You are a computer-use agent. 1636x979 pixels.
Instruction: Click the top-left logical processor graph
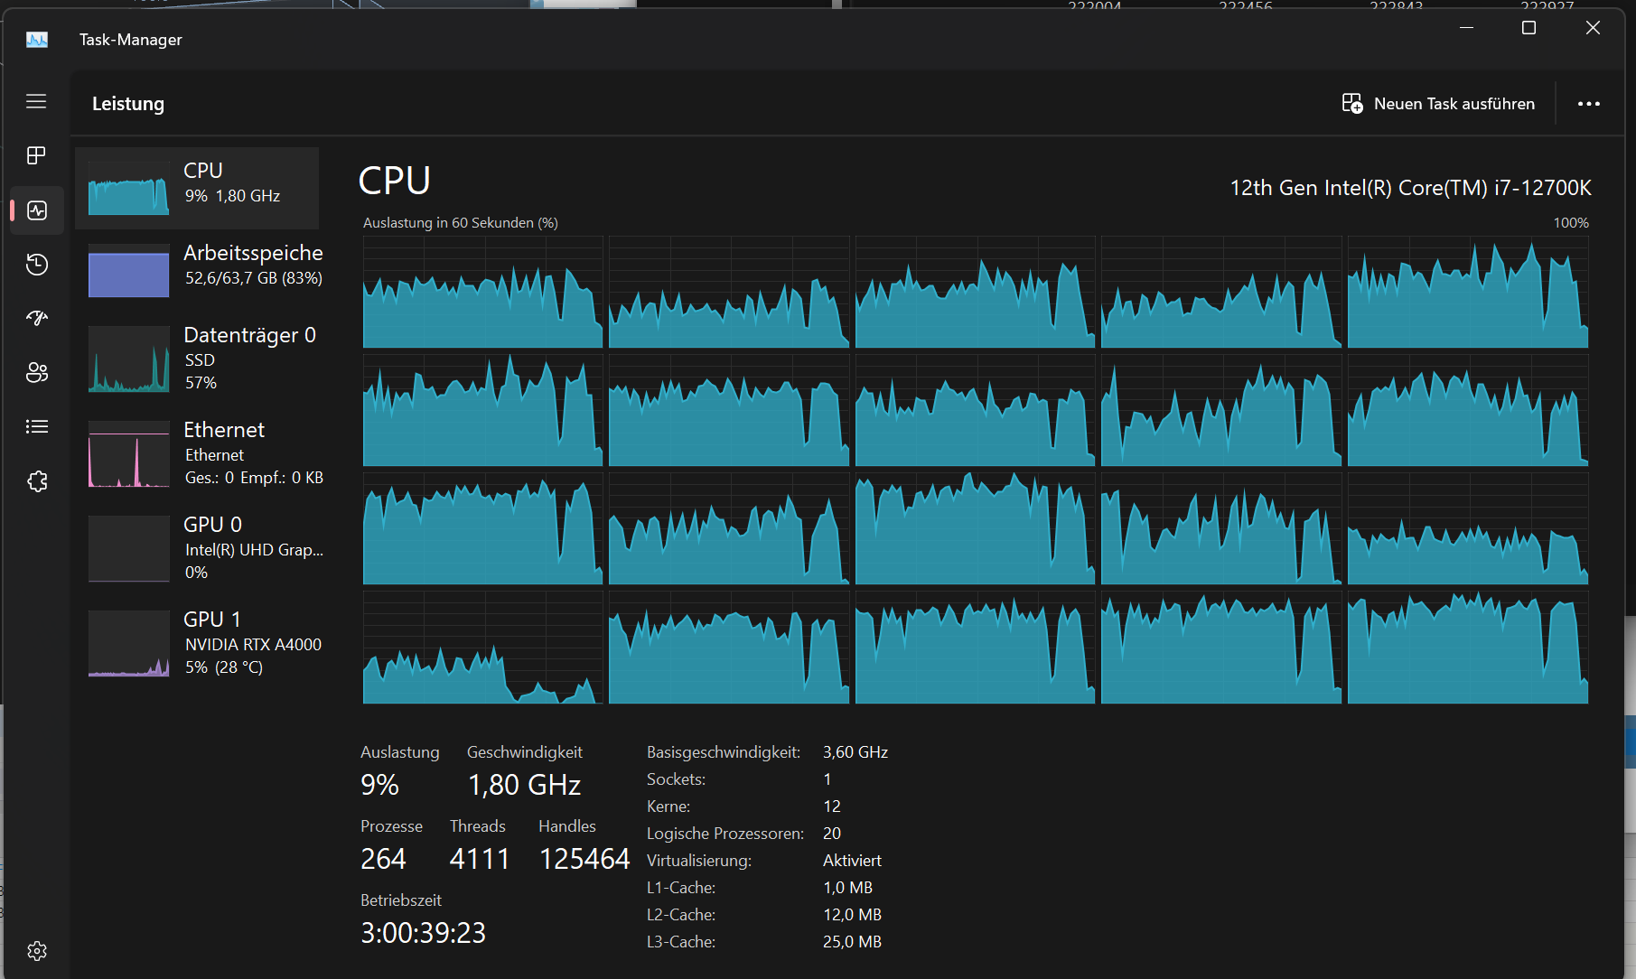(482, 292)
